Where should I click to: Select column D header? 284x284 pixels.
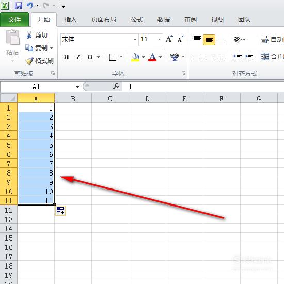coord(147,99)
